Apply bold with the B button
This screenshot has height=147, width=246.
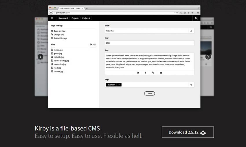[138, 73]
